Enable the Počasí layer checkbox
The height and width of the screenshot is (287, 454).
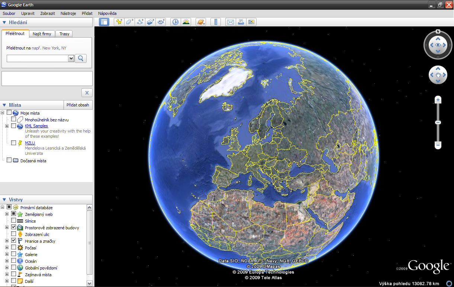pyautogui.click(x=14, y=248)
